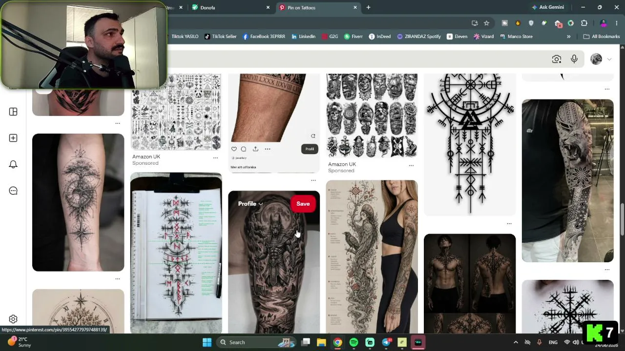Open the InDeed bookmark
This screenshot has height=351, width=625.
click(379, 37)
